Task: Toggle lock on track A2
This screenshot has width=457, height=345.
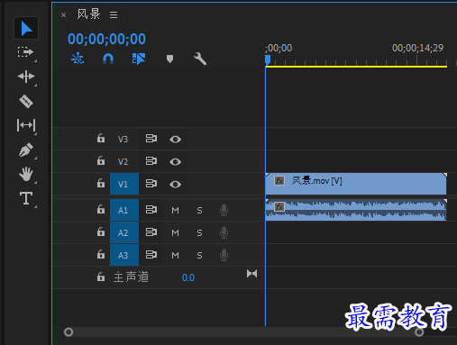Action: pyautogui.click(x=101, y=232)
